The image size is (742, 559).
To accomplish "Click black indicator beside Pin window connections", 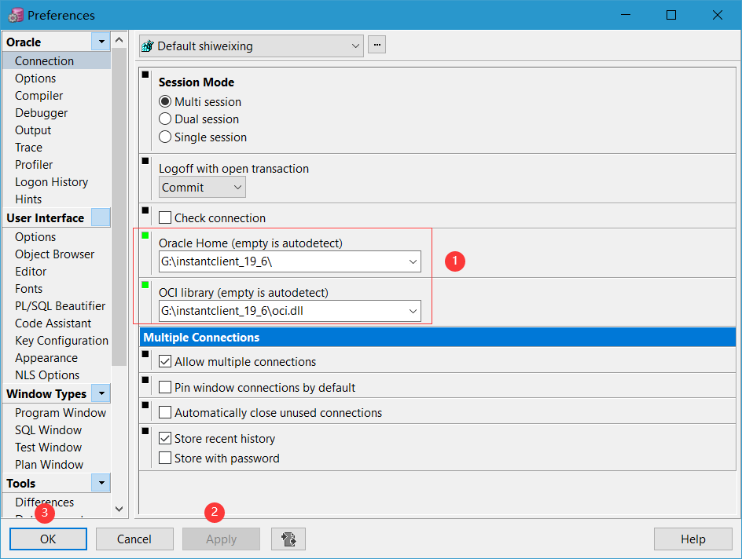I will (x=145, y=379).
